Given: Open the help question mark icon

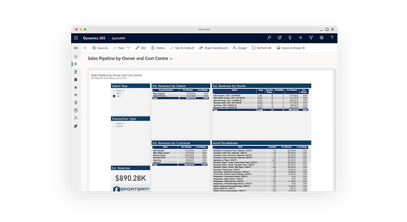Looking at the screenshot, I should click(332, 38).
